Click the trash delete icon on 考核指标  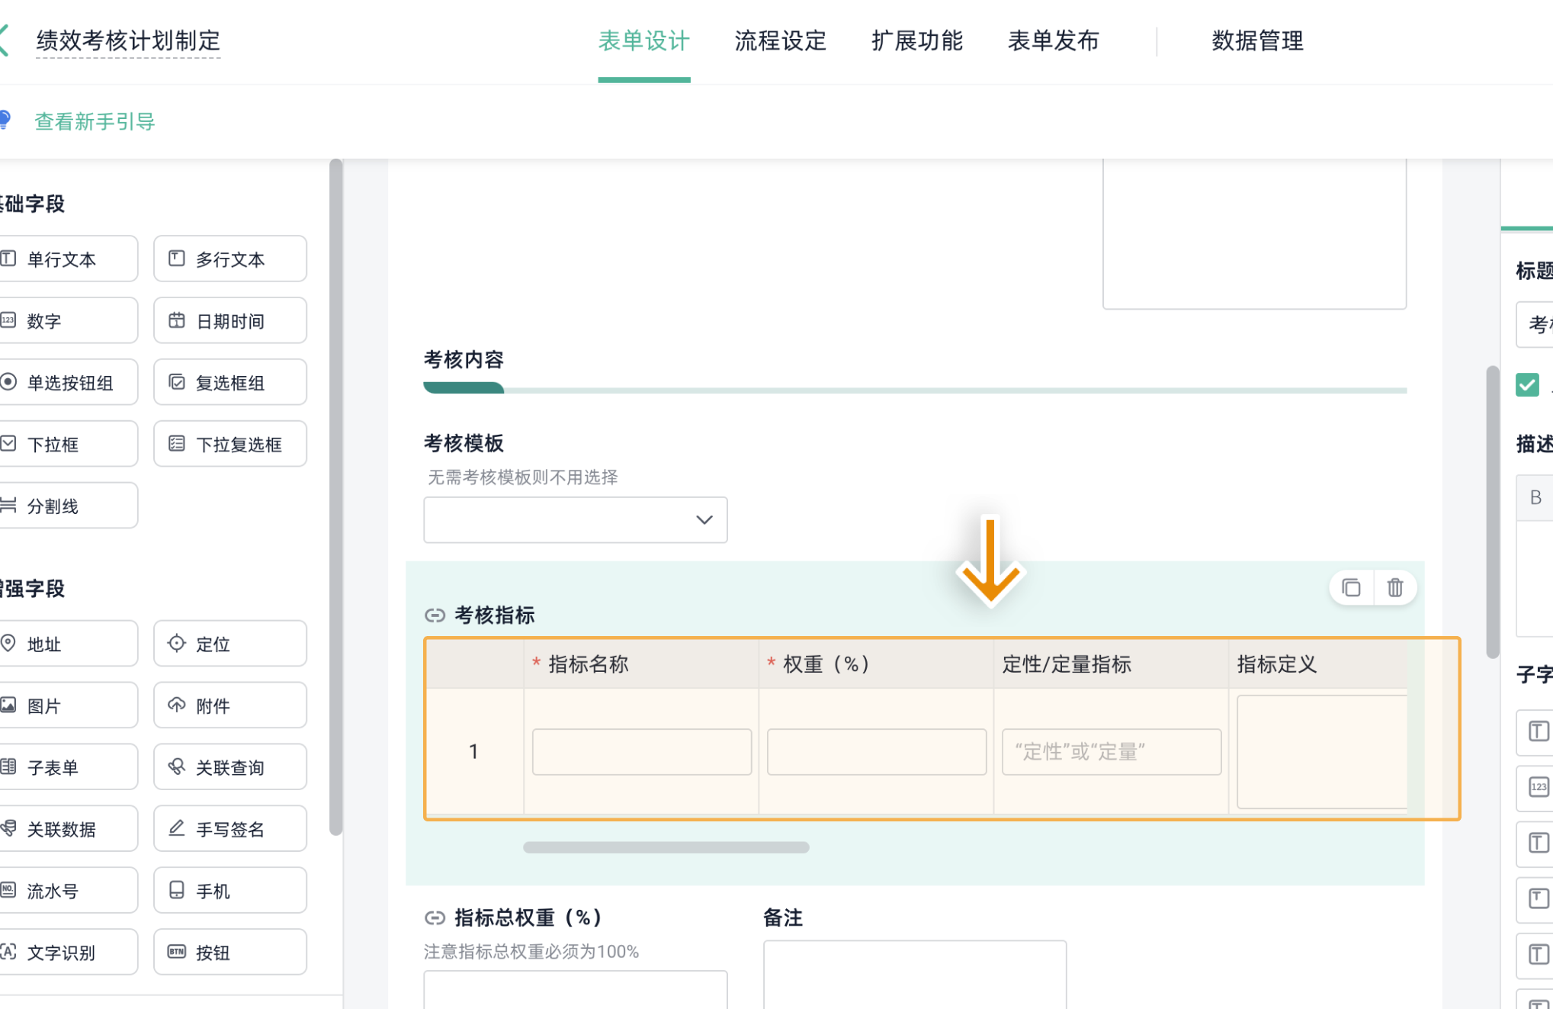point(1395,588)
